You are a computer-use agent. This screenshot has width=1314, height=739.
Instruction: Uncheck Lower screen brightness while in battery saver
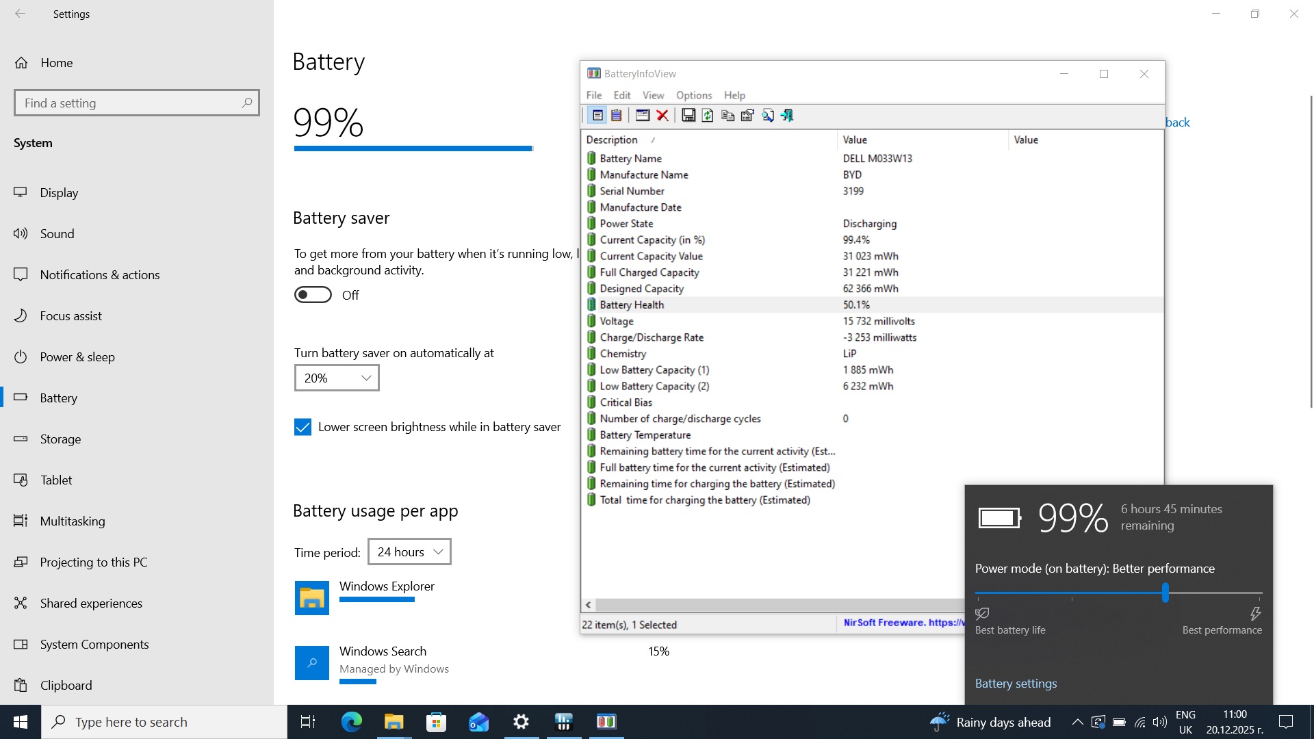(302, 427)
